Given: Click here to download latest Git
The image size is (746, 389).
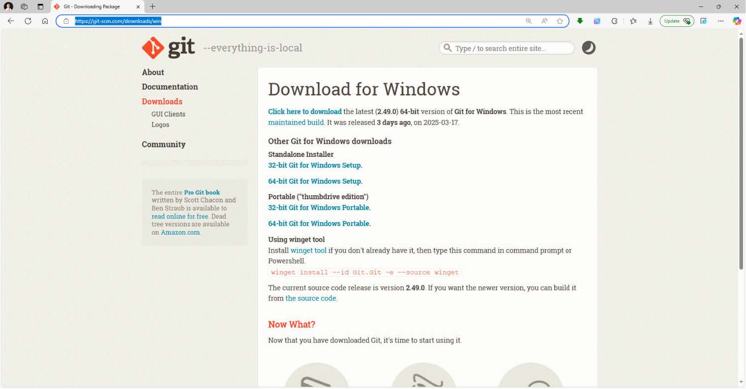Looking at the screenshot, I should (x=305, y=112).
